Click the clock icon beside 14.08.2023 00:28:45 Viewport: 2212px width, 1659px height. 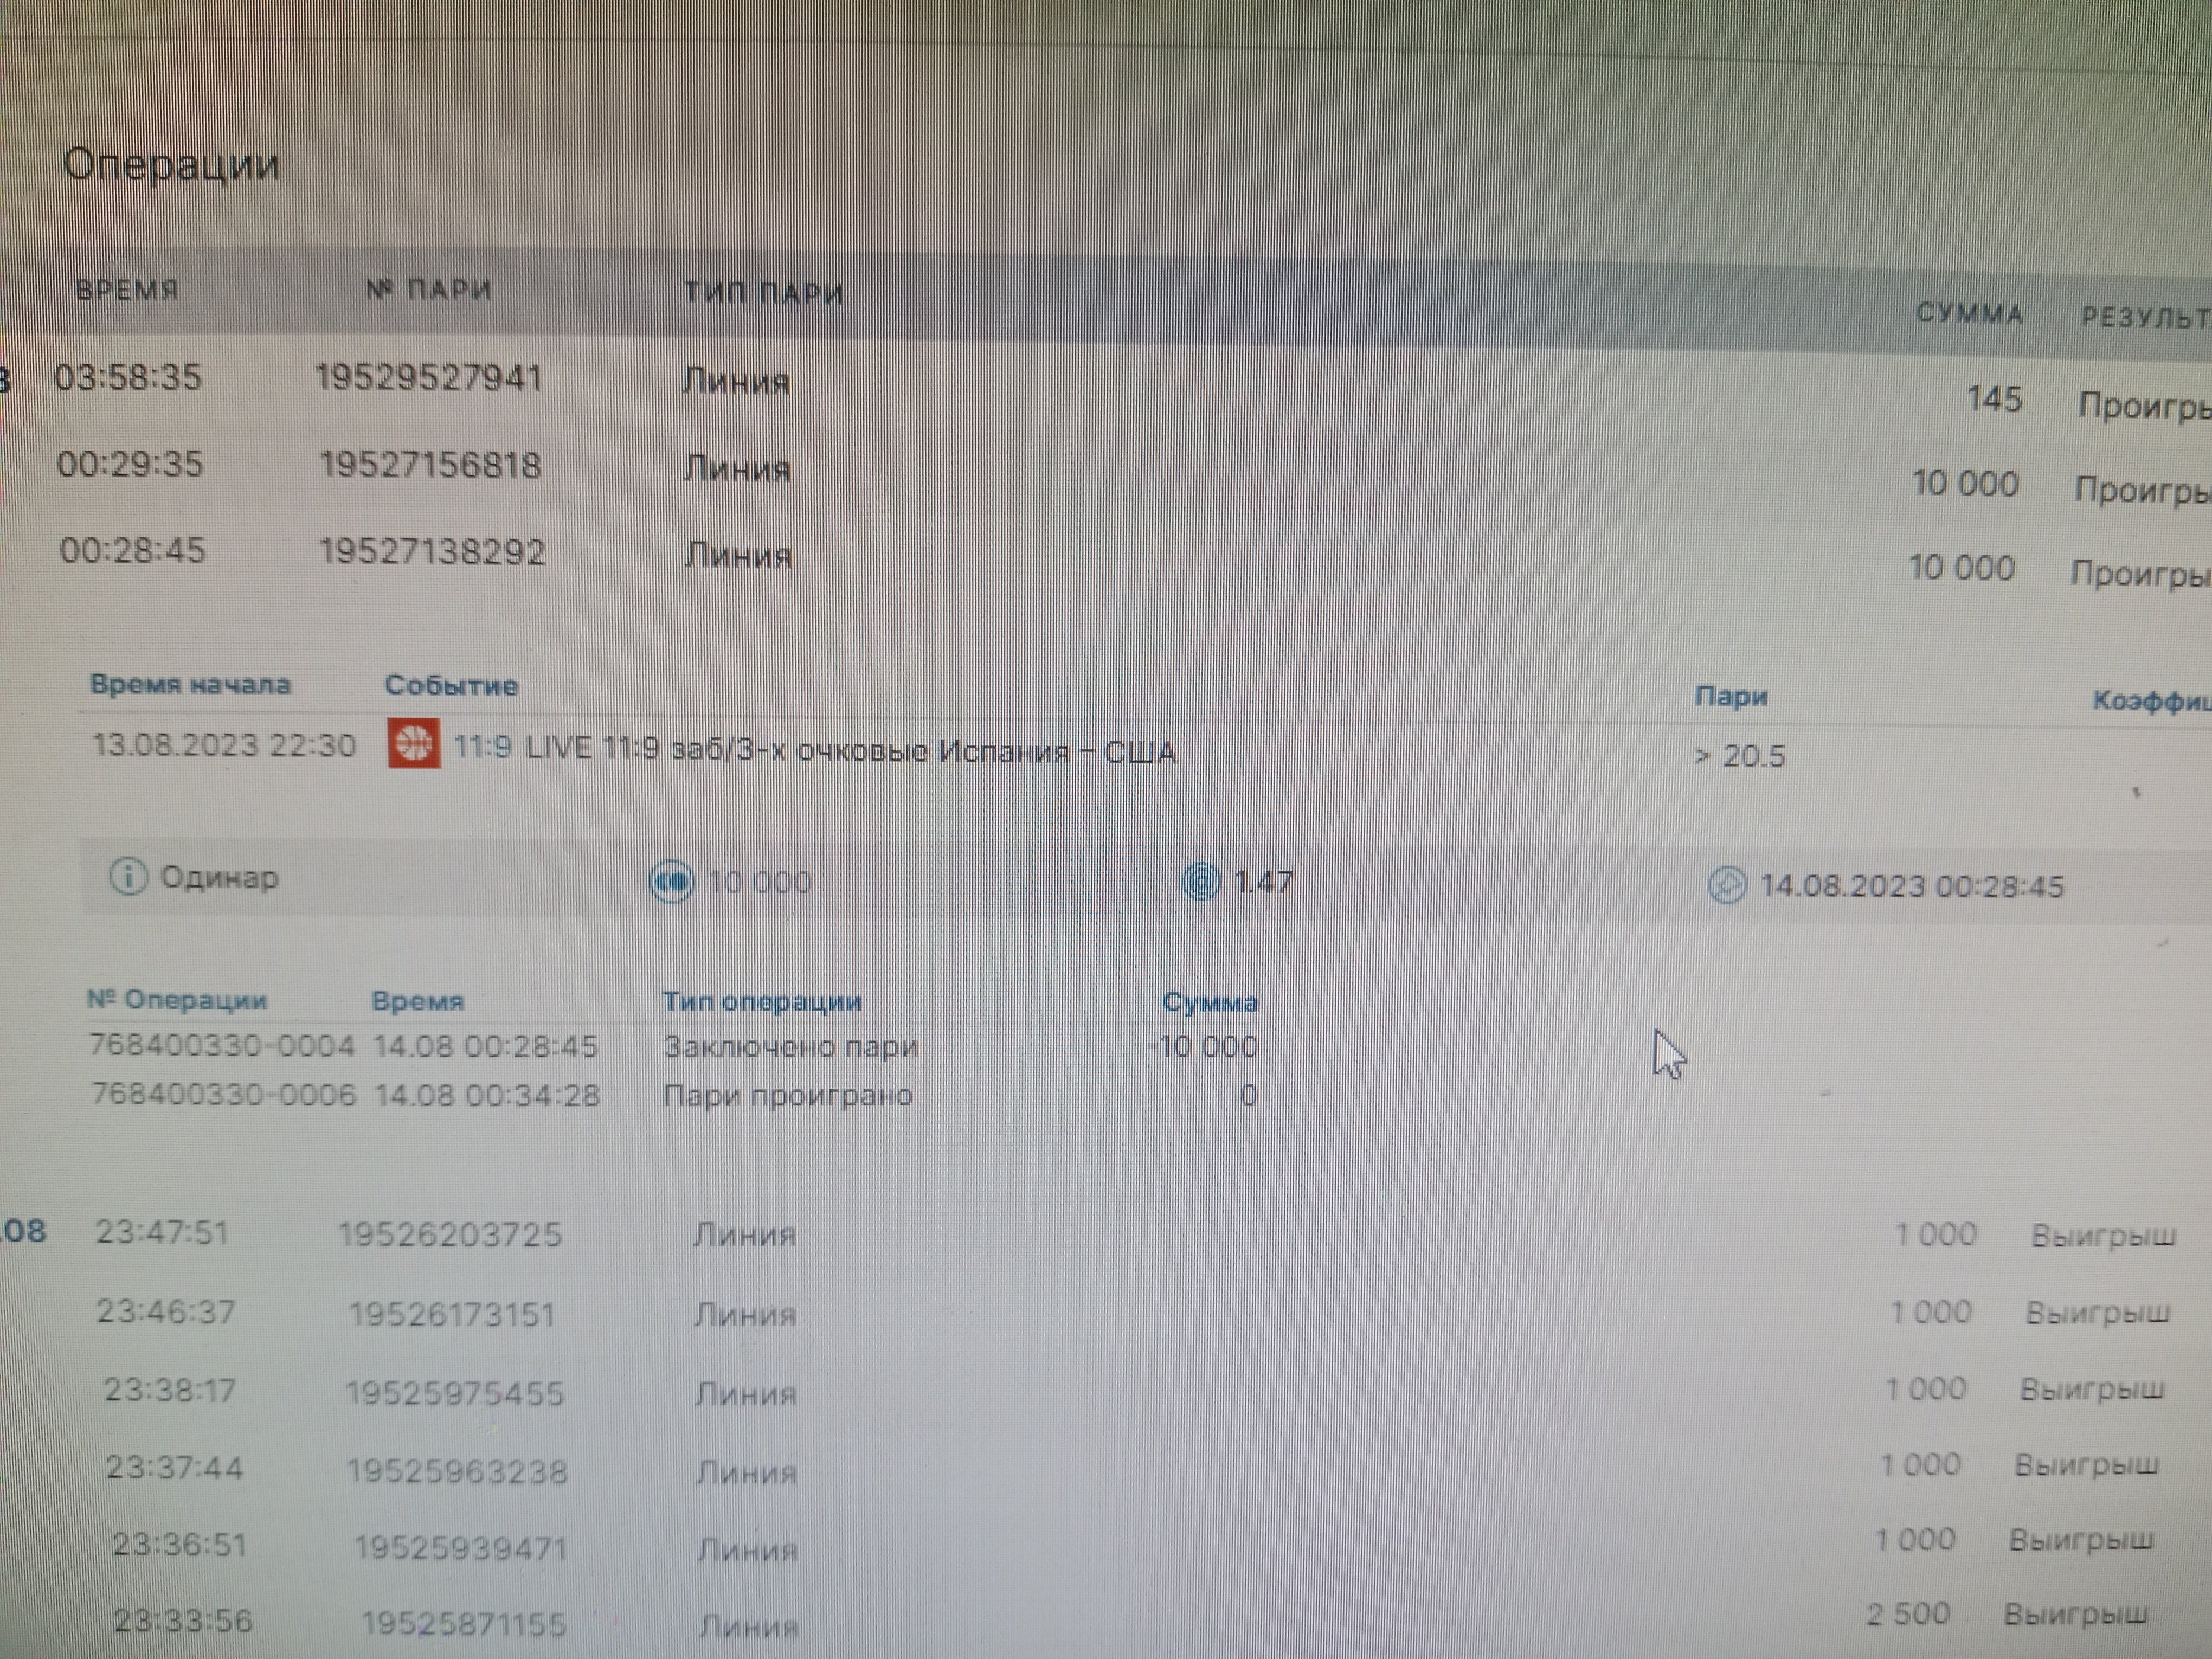tap(1726, 886)
